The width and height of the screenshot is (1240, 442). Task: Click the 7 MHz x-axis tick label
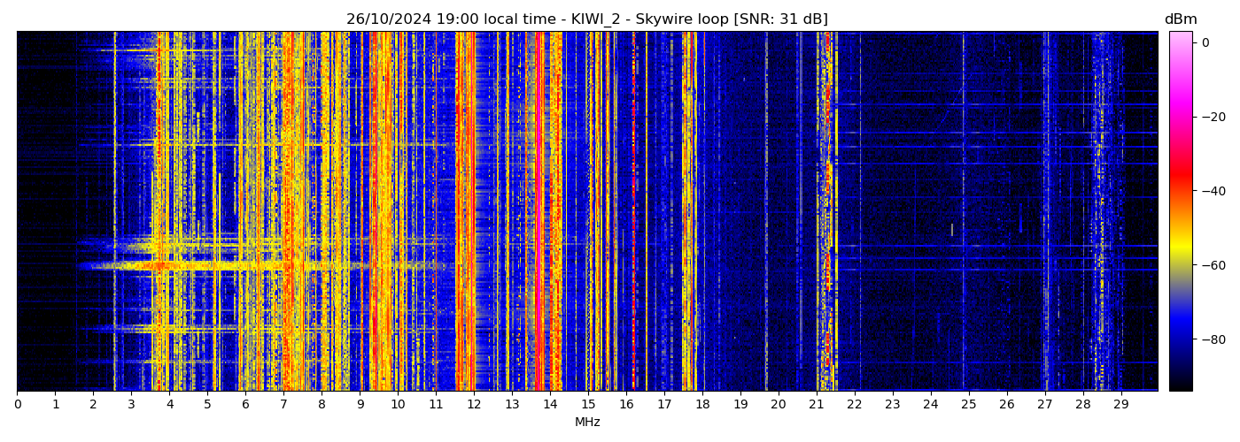point(283,405)
